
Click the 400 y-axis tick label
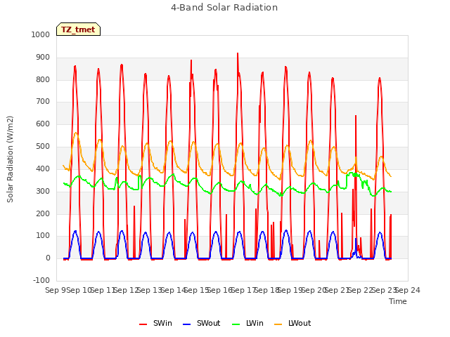[43, 168]
